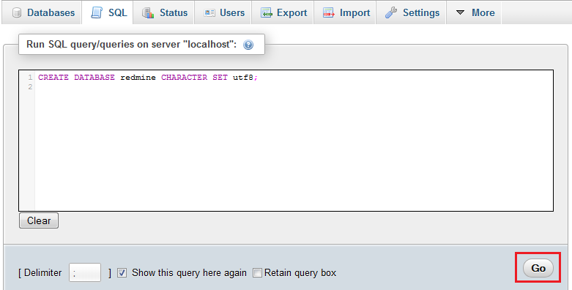Click the CREATE DATABASE query line
The height and width of the screenshot is (290, 572).
coord(148,78)
